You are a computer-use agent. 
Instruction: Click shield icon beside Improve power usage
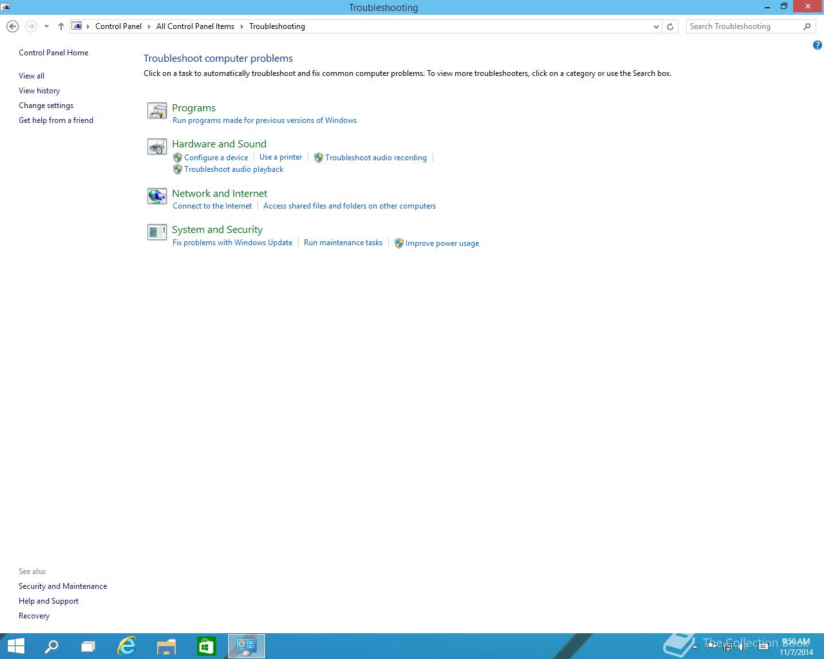pyautogui.click(x=398, y=243)
